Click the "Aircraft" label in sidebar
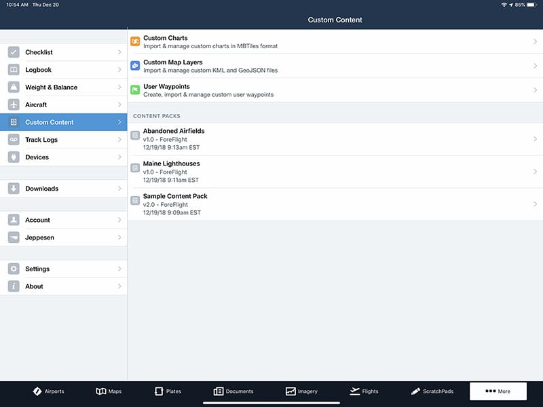 (36, 104)
